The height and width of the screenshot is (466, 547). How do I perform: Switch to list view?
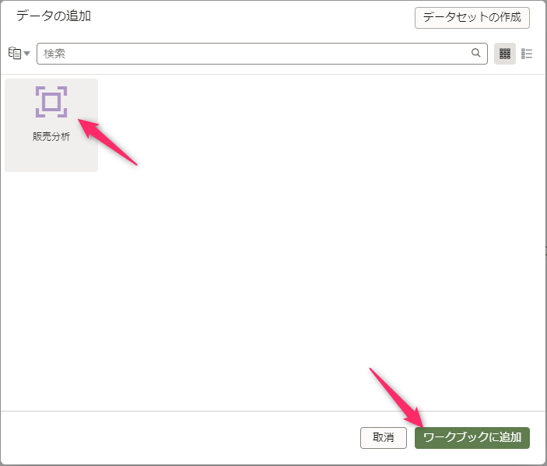(x=527, y=54)
